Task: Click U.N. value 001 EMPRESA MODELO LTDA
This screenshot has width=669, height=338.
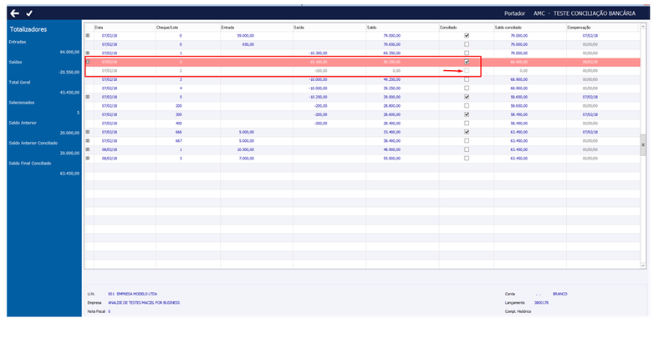Action: click(x=132, y=294)
